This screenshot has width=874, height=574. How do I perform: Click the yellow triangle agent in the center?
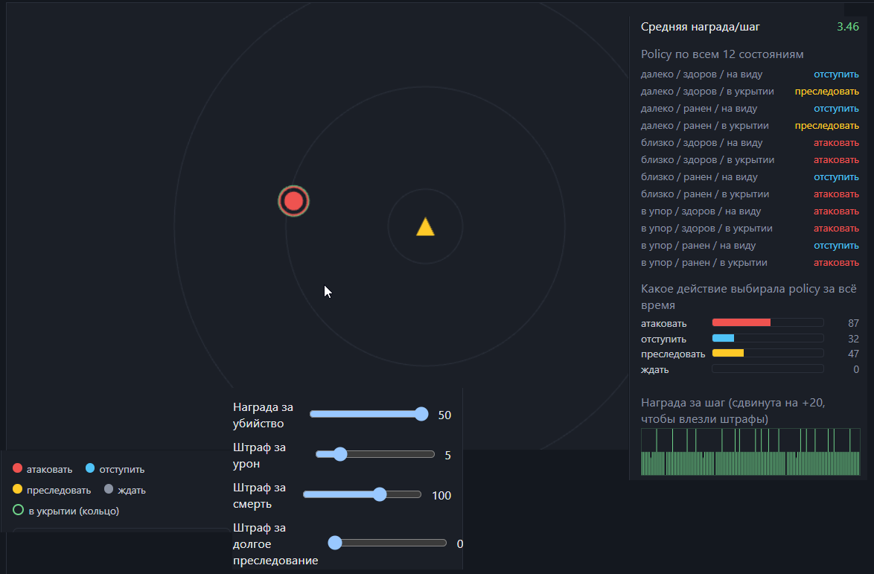[x=425, y=227]
